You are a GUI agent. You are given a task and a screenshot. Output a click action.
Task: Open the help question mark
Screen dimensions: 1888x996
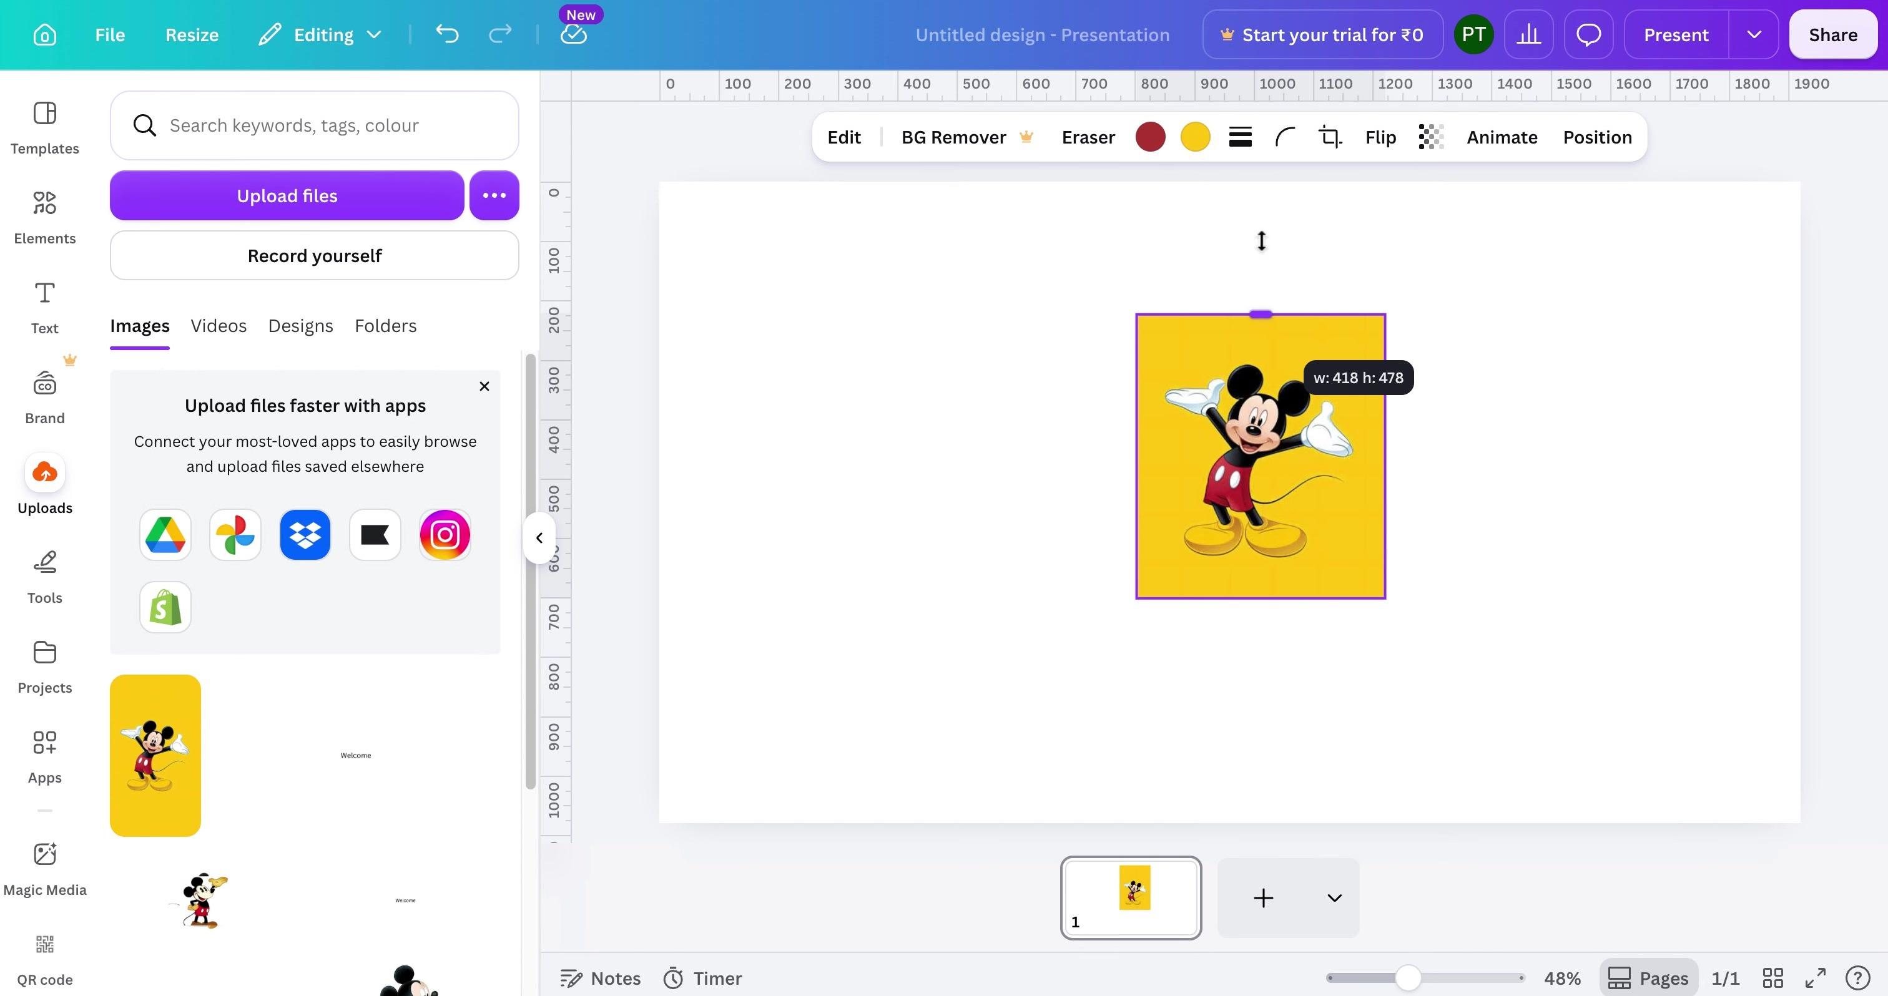click(x=1858, y=978)
